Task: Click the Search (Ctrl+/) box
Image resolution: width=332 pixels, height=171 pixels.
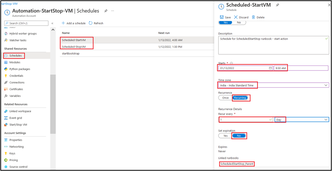Action: click(x=26, y=23)
